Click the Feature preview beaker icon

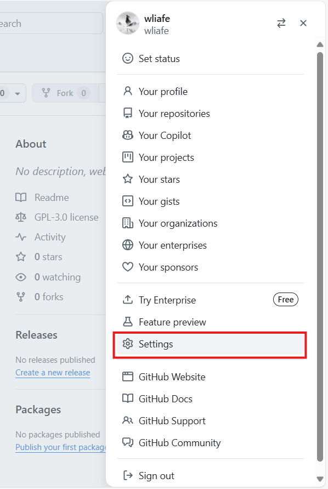pyautogui.click(x=127, y=322)
